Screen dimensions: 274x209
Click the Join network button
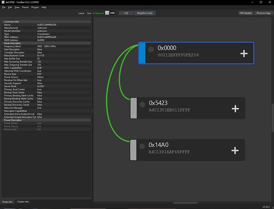click(x=89, y=13)
